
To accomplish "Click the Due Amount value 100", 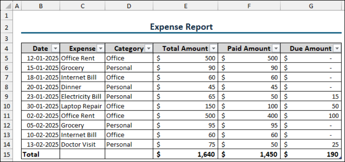I will coord(311,116).
